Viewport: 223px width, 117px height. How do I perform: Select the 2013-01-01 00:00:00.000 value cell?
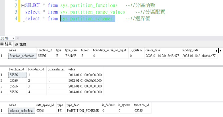(85, 86)
